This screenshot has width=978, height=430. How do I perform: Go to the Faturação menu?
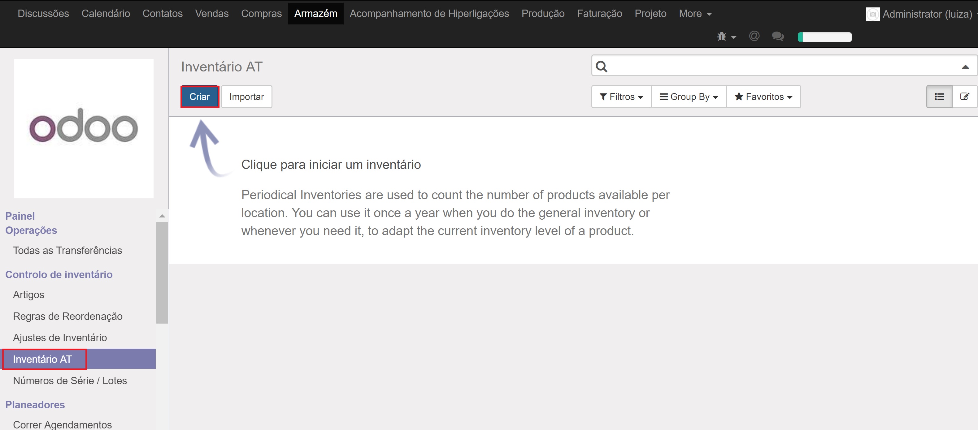tap(599, 14)
